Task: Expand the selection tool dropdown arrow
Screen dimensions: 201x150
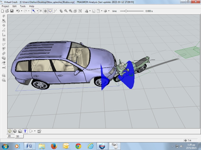Action: [x=37, y=11]
